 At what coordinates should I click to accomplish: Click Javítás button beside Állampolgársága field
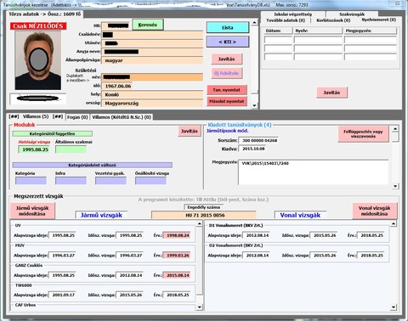(227, 59)
